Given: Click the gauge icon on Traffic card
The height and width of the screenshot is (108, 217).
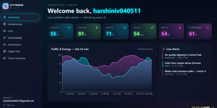Looking at the screenshot, I should [x=69, y=28].
